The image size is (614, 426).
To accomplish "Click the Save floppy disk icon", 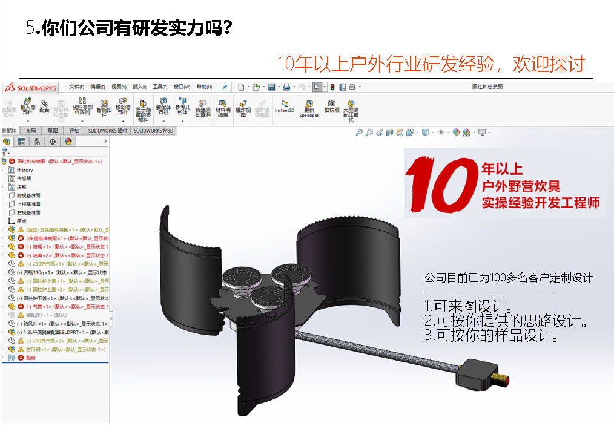I will coord(271,87).
